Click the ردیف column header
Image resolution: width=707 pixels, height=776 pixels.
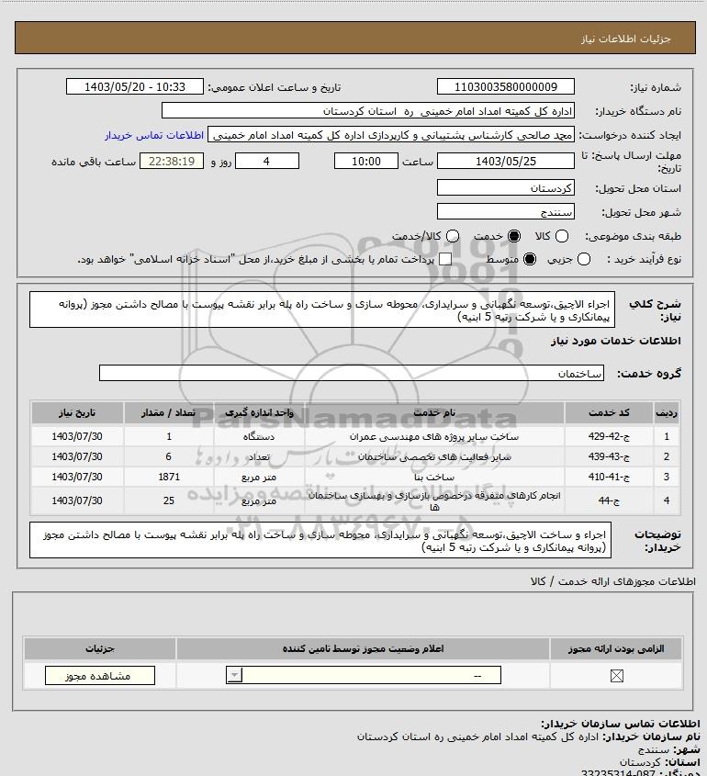click(x=667, y=412)
